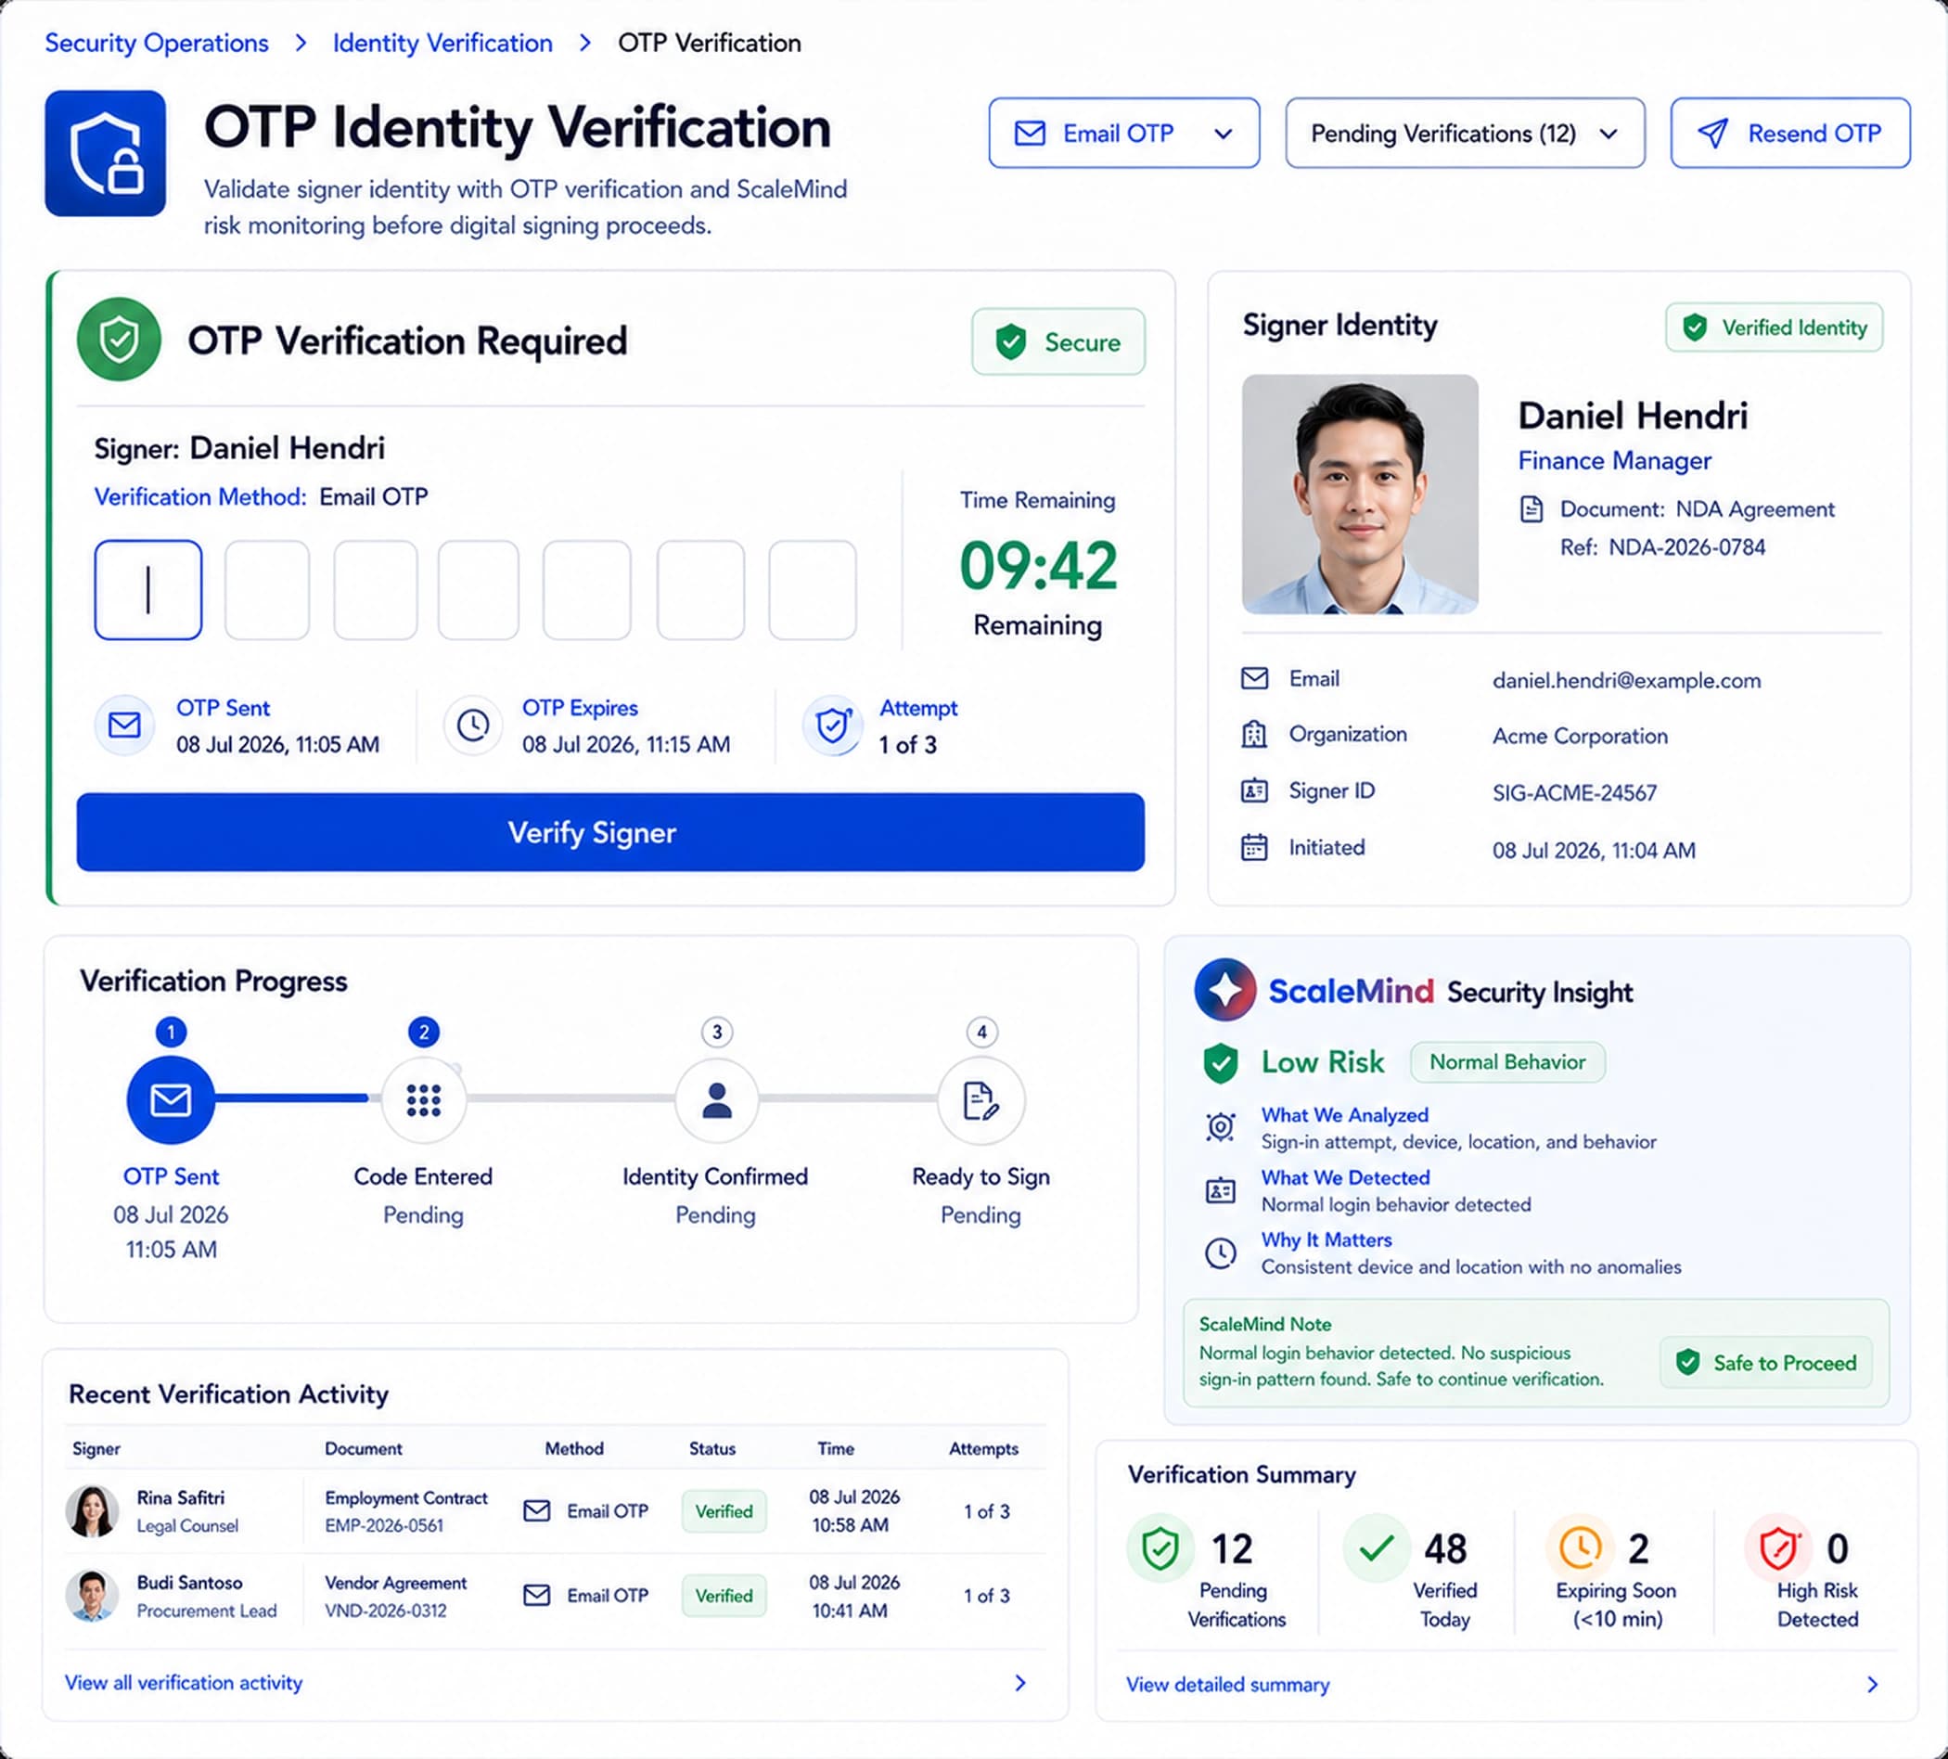Click the Pending Verifications green shield icon
Screen dimensions: 1948x1759
pos(1160,1548)
